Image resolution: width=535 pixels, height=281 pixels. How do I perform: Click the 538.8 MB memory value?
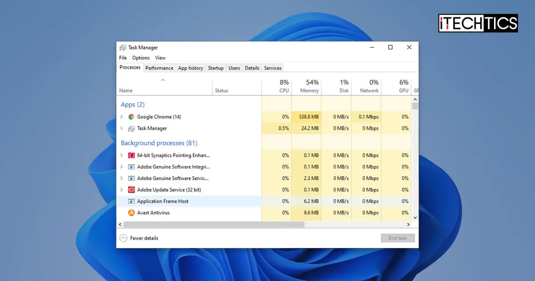click(309, 117)
